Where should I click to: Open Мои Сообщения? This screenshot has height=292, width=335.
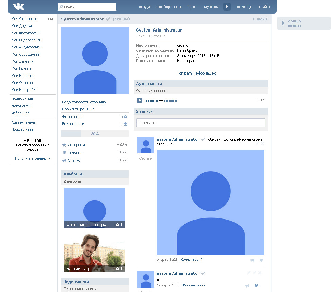25,54
